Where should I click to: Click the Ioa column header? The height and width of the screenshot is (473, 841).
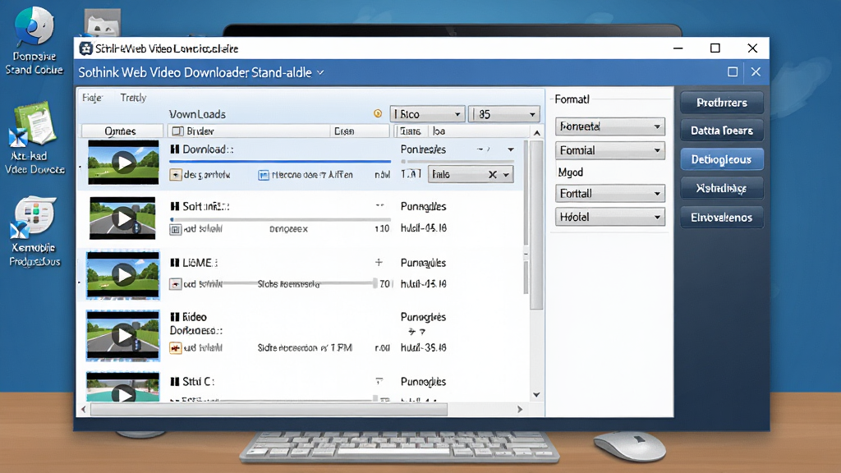coord(439,131)
